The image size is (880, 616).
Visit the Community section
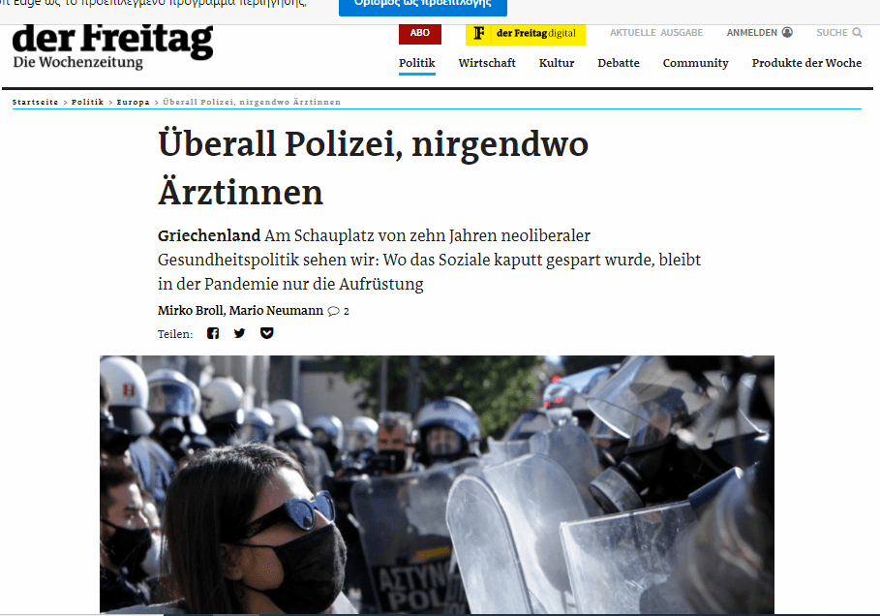tap(695, 63)
